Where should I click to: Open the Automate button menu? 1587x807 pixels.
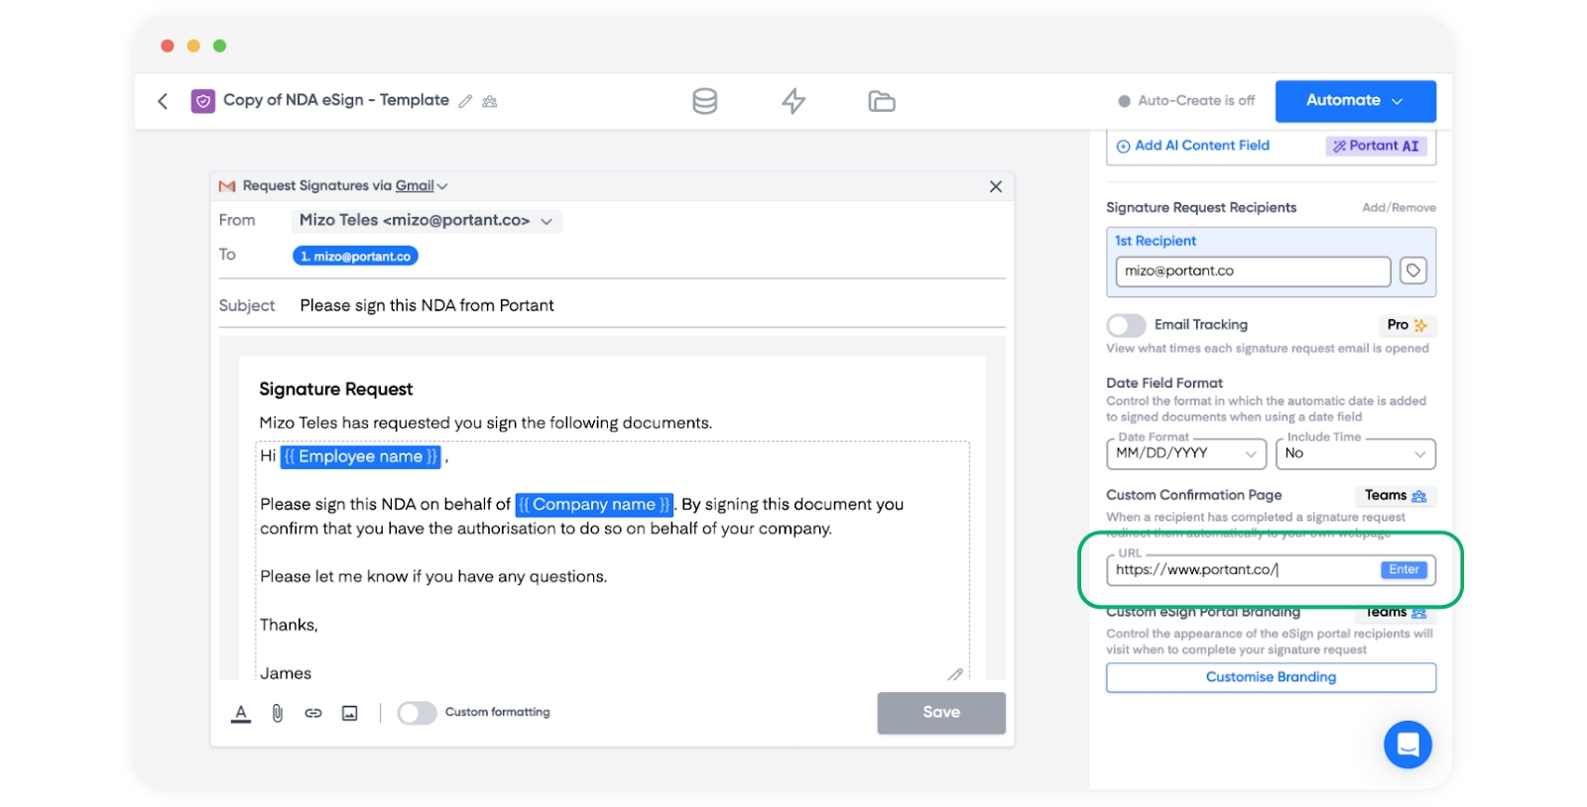tap(1355, 101)
